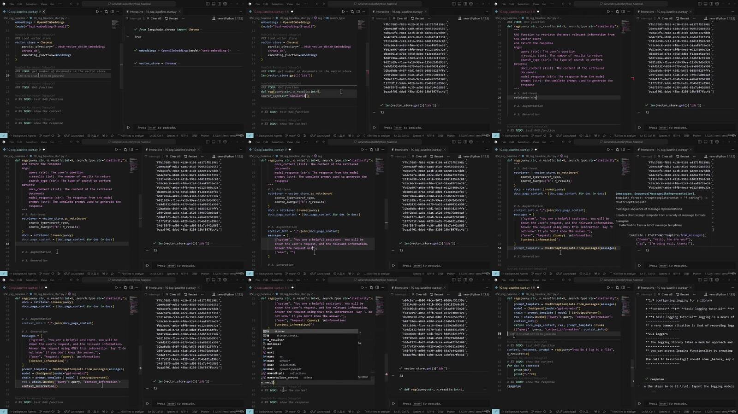Click Run Python File button in bottom-right window
This screenshot has width=738, height=414.
point(608,287)
